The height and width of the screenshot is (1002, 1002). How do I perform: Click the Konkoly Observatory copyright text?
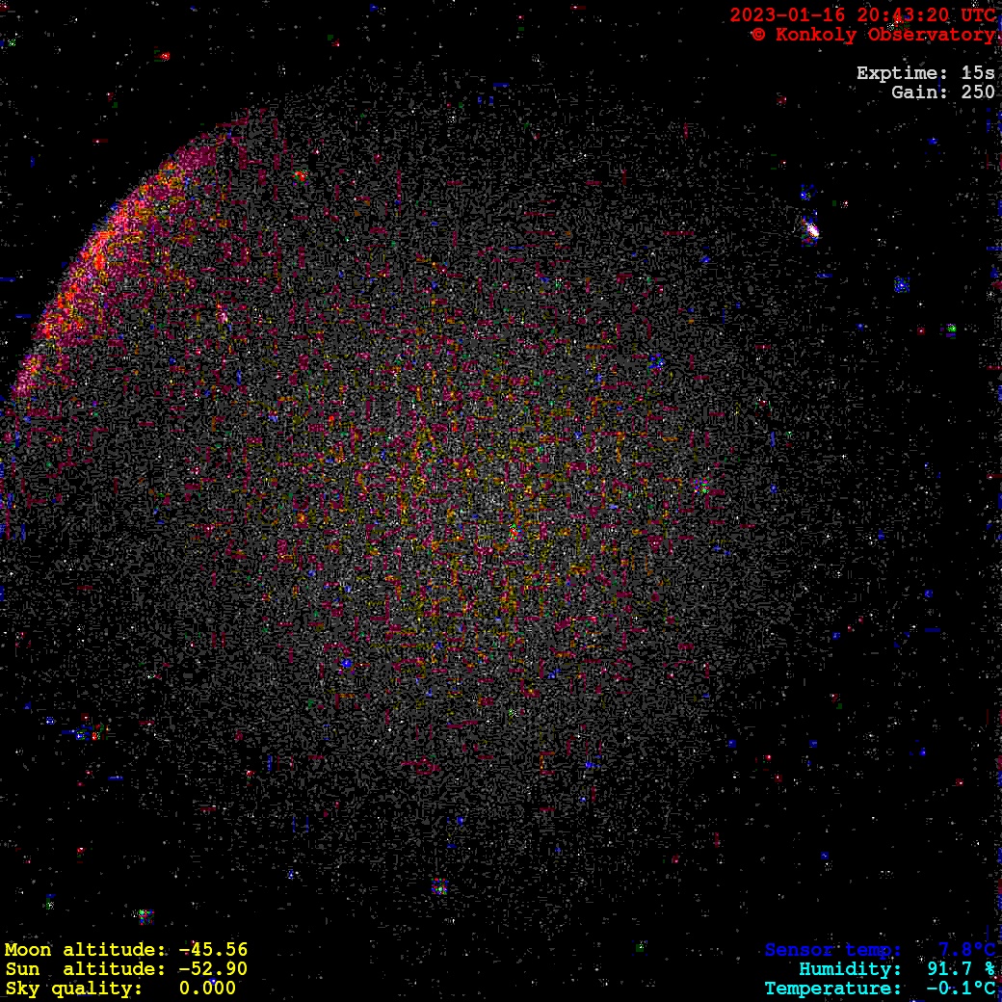873,35
